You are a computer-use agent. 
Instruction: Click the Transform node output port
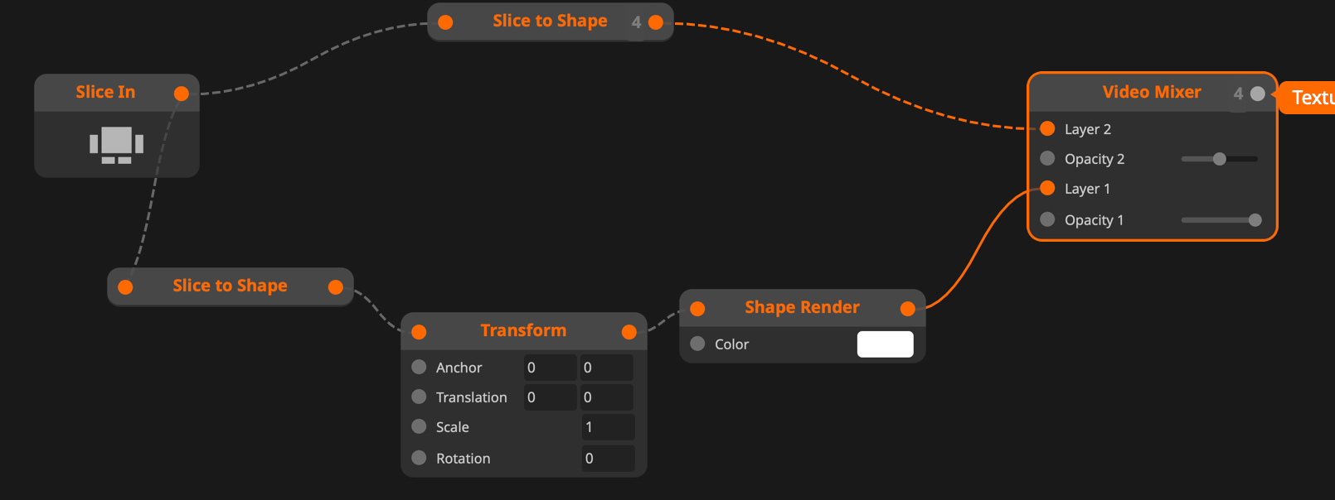629,332
